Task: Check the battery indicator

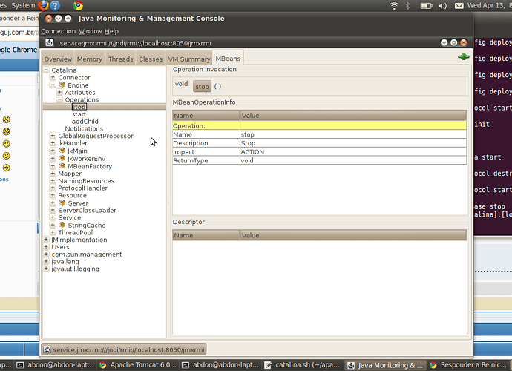Action: point(426,6)
